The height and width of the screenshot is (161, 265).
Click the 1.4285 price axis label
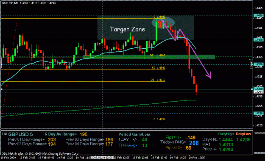click(258, 96)
